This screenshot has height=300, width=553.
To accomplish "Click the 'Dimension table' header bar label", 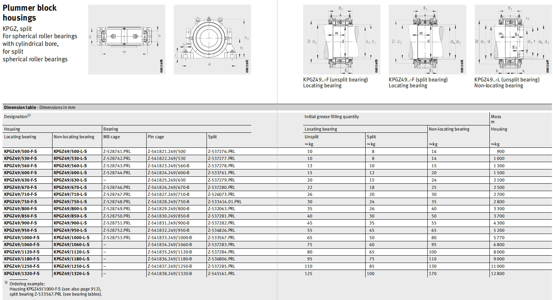I will [x=20, y=107].
